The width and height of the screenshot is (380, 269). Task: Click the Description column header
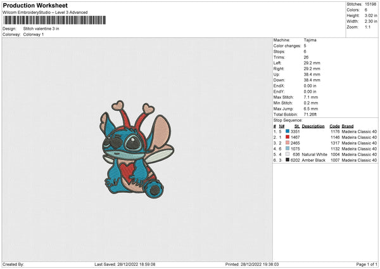(313, 126)
